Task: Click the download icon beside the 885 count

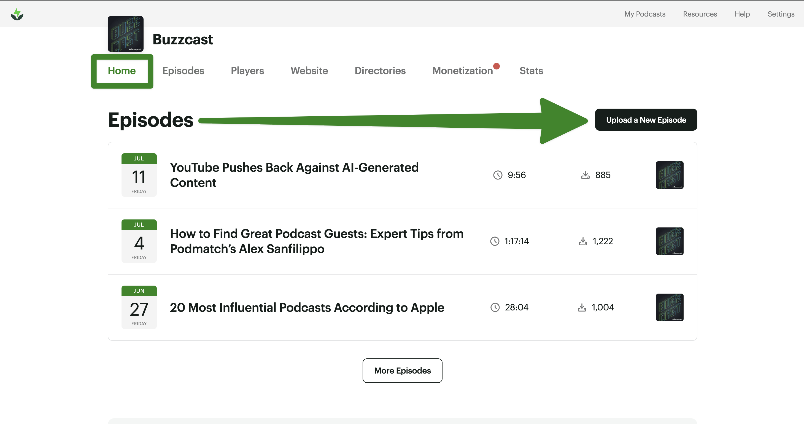Action: tap(585, 175)
